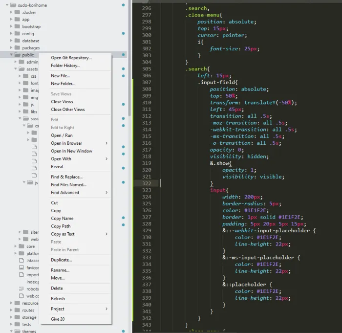Click the storage folder icon
Image resolution: width=342 pixels, height=333 pixels.
(x=17, y=317)
